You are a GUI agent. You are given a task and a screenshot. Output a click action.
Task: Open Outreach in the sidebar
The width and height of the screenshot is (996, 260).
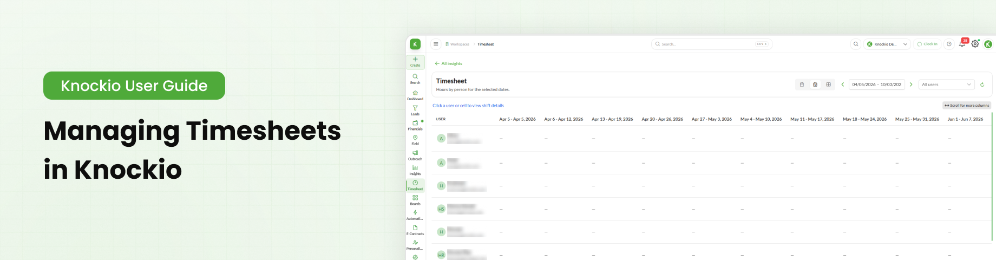tap(415, 155)
